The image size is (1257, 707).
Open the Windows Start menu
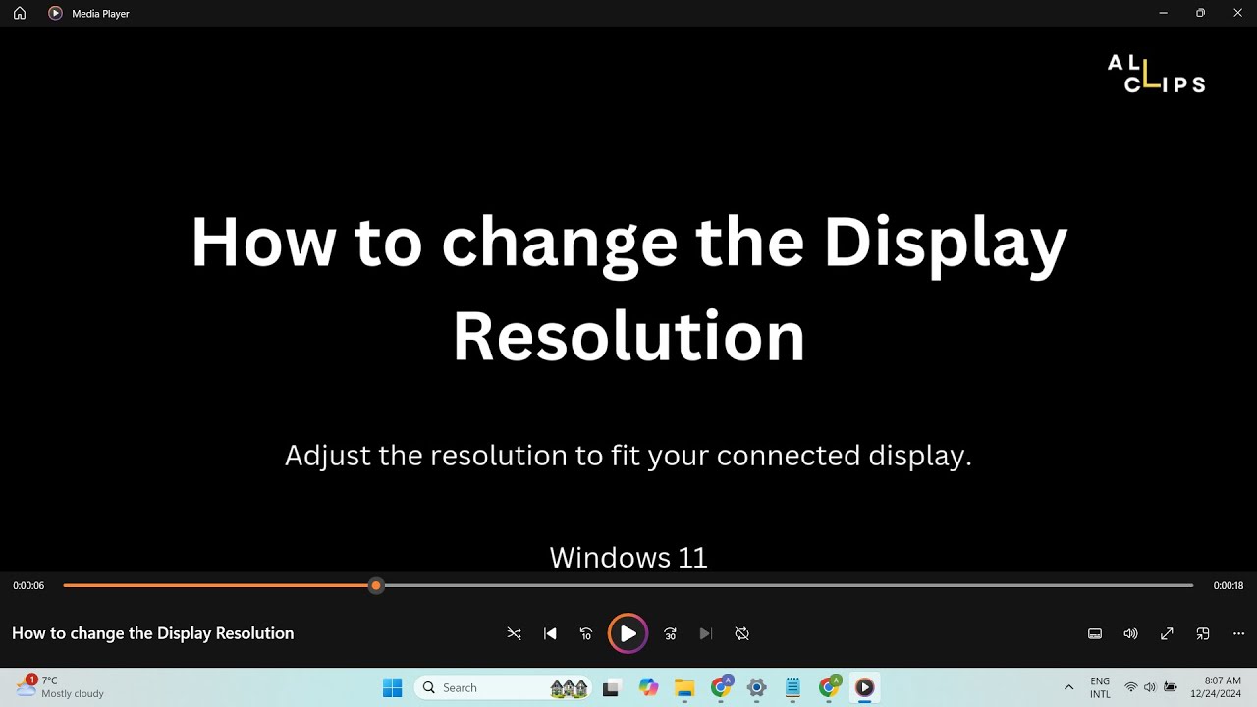point(392,687)
